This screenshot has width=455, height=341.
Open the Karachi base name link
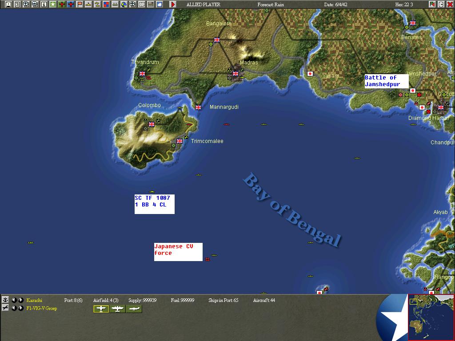[34, 300]
